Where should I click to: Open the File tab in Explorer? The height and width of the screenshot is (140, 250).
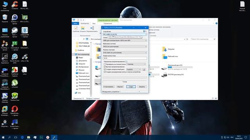pyautogui.click(x=75, y=23)
